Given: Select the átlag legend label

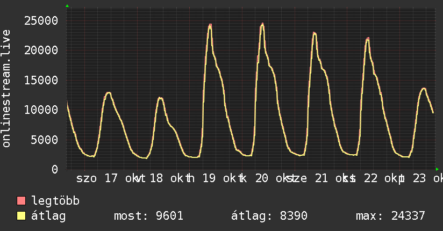Looking at the screenshot, I should 48,216.
